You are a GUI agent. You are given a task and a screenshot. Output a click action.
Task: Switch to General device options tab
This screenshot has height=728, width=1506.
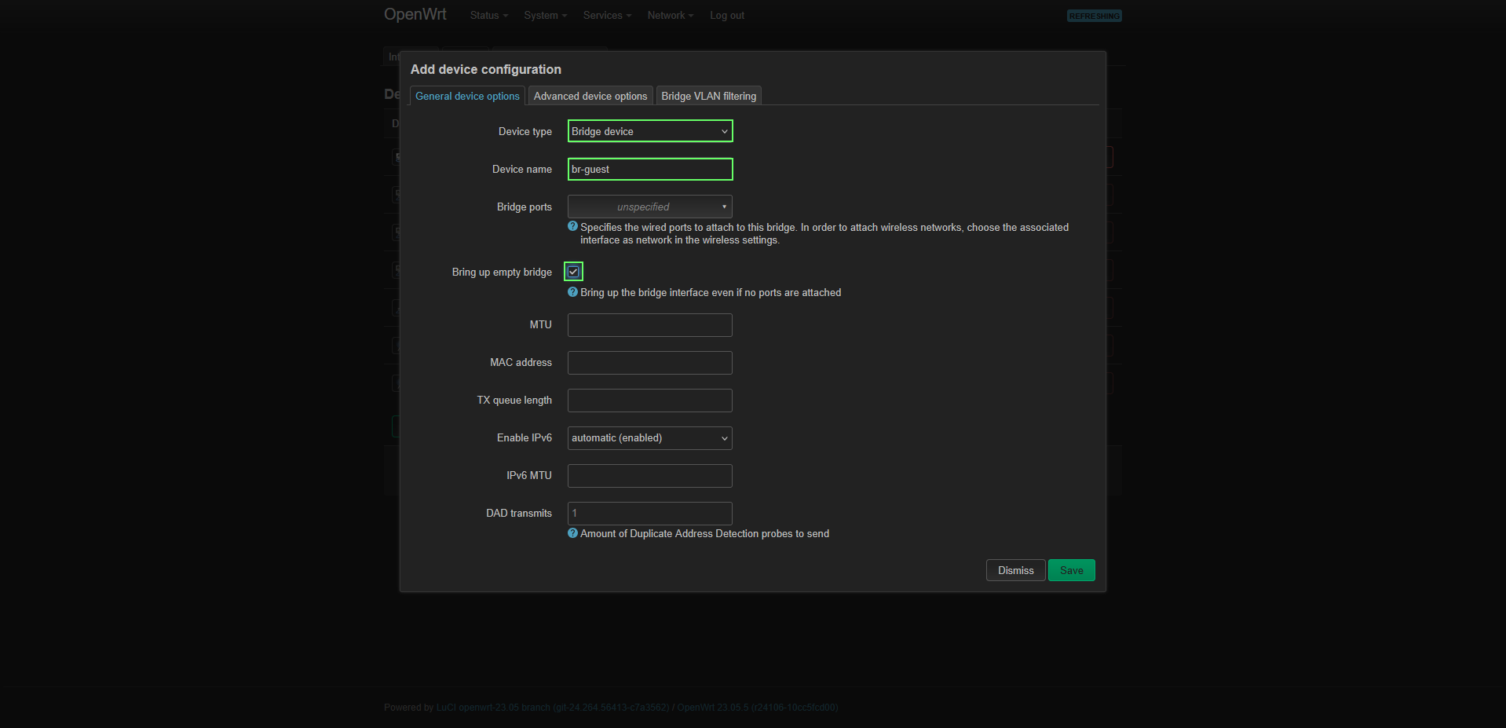pos(467,96)
